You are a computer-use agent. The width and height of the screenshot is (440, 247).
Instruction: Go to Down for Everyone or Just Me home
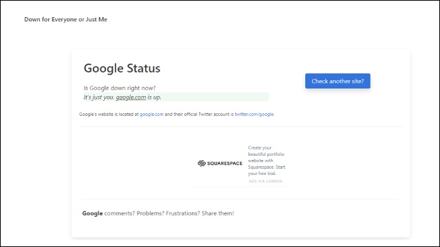[66, 19]
